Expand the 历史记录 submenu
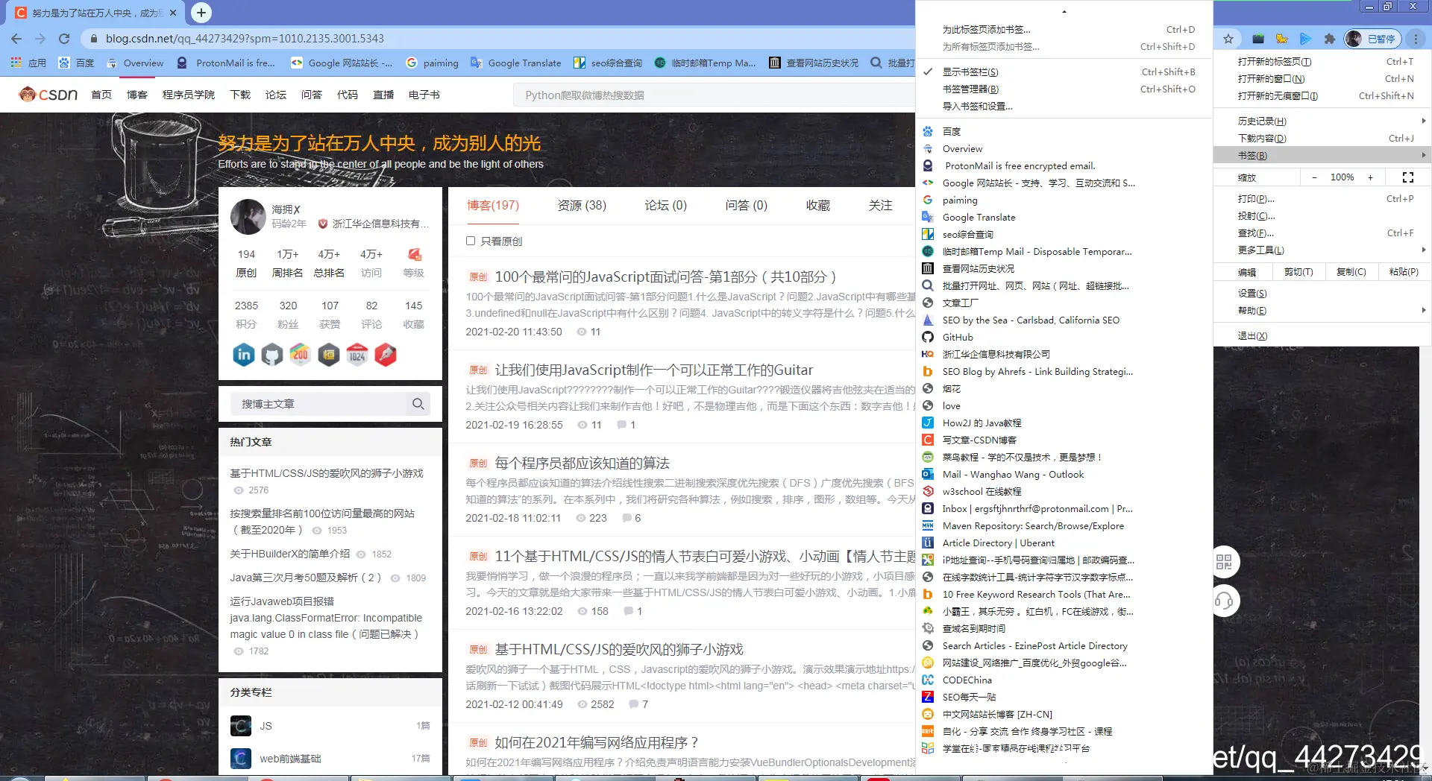Viewport: 1432px width, 781px height. [x=1322, y=121]
